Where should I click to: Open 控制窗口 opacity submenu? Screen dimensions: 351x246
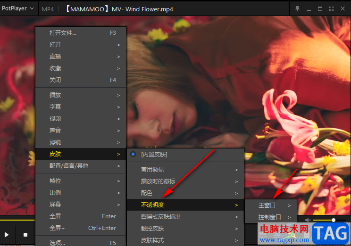(271, 217)
